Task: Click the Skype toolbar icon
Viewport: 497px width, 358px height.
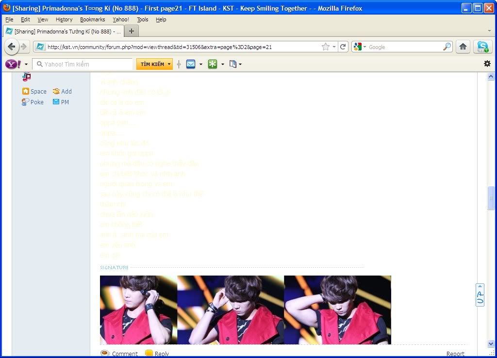Action: (483, 47)
